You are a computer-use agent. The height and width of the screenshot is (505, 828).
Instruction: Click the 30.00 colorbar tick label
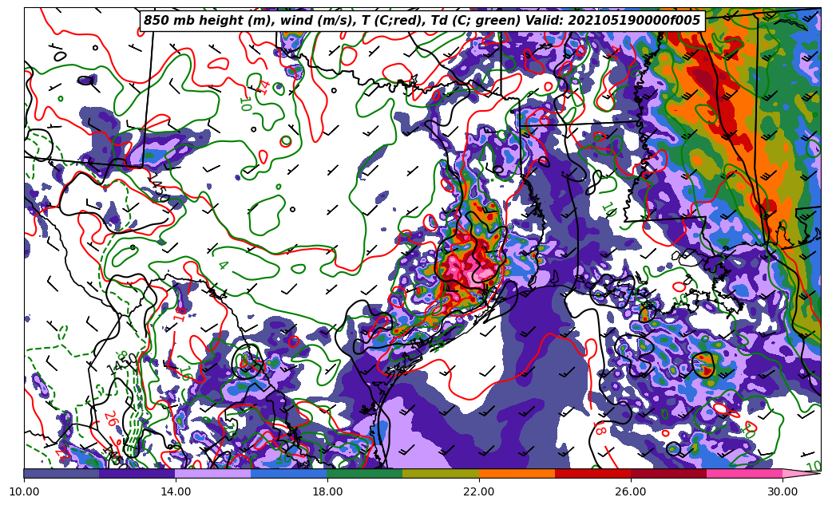[x=782, y=492]
